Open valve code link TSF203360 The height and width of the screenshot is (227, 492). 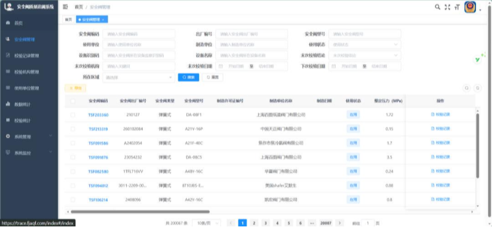coord(98,115)
